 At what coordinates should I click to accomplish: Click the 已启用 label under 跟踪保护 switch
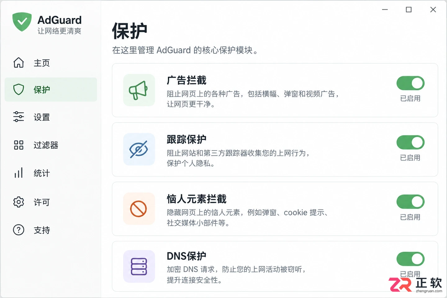point(410,158)
